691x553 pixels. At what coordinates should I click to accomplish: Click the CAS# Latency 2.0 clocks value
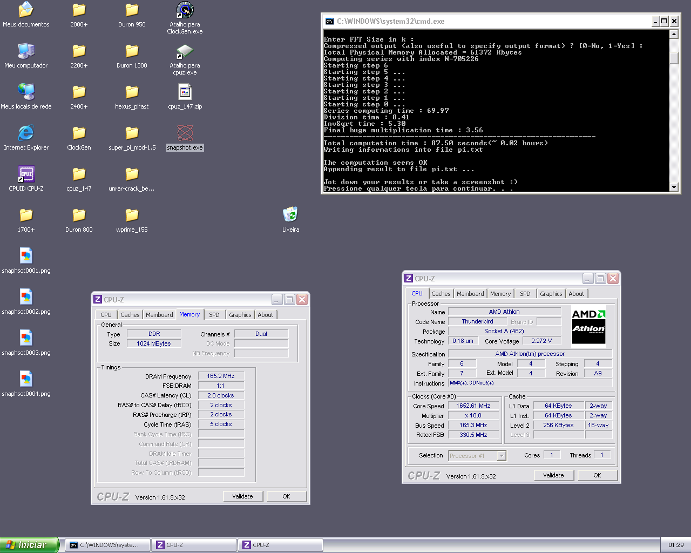click(x=221, y=395)
